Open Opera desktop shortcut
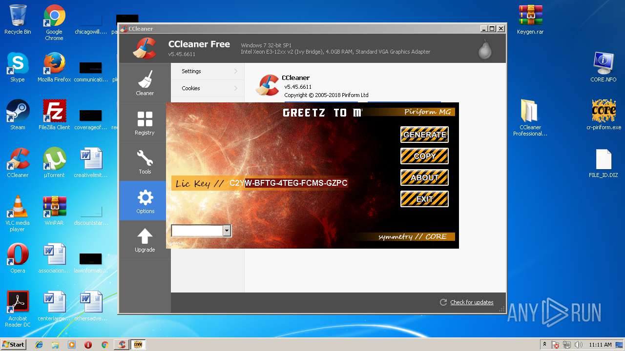 (18, 259)
